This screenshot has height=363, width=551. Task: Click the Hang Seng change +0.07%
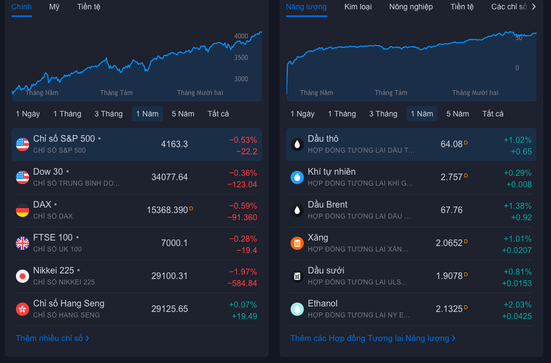tap(243, 305)
